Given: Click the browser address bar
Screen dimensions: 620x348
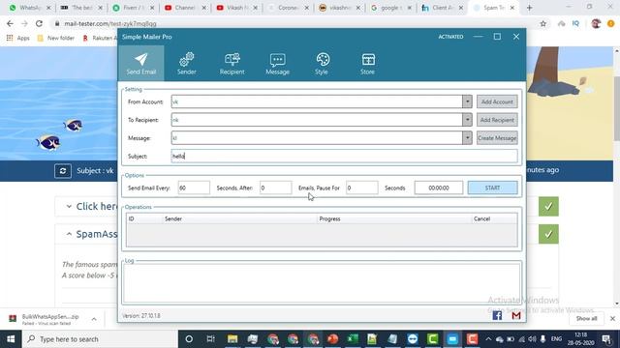Looking at the screenshot, I should point(293,23).
